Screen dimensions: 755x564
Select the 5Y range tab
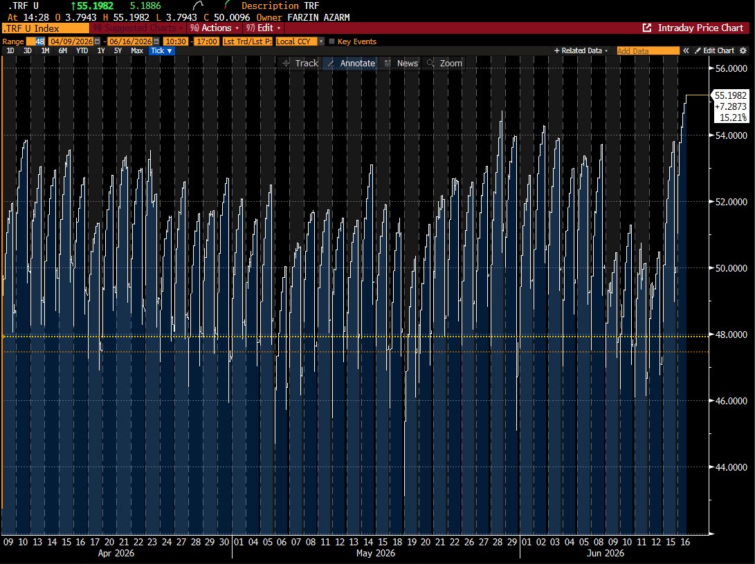pos(118,50)
